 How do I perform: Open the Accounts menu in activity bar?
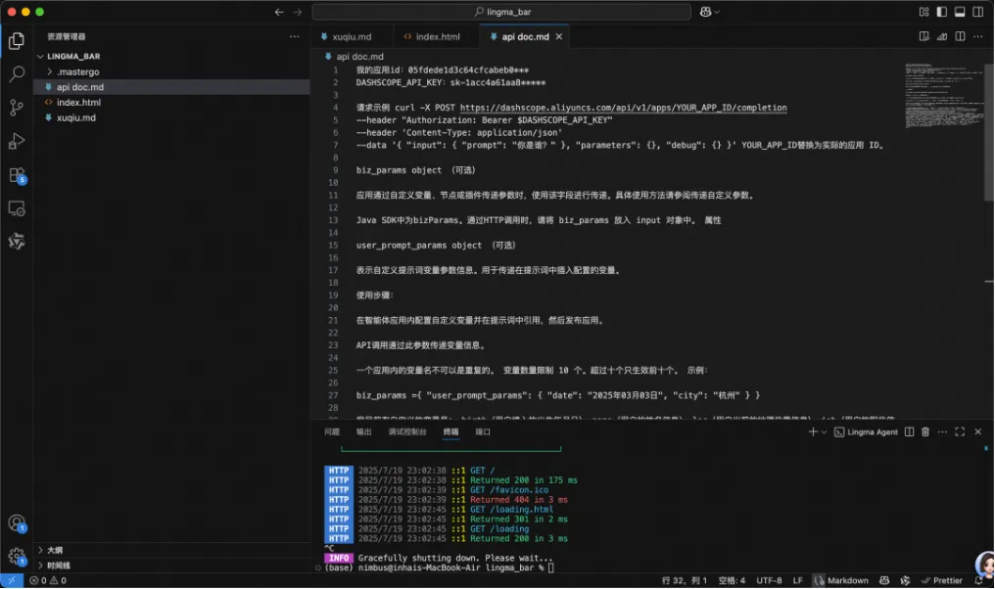17,523
